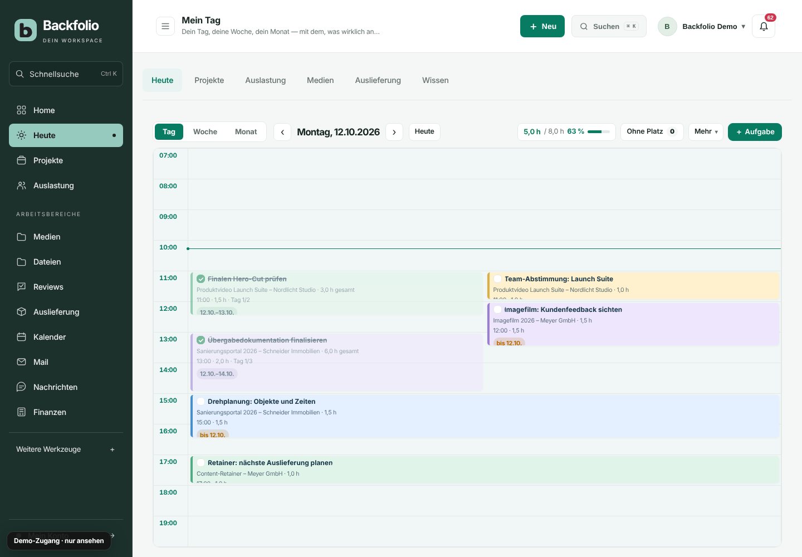Click the Kalender icon in sidebar
Screen dimensions: 802x557
pos(22,337)
